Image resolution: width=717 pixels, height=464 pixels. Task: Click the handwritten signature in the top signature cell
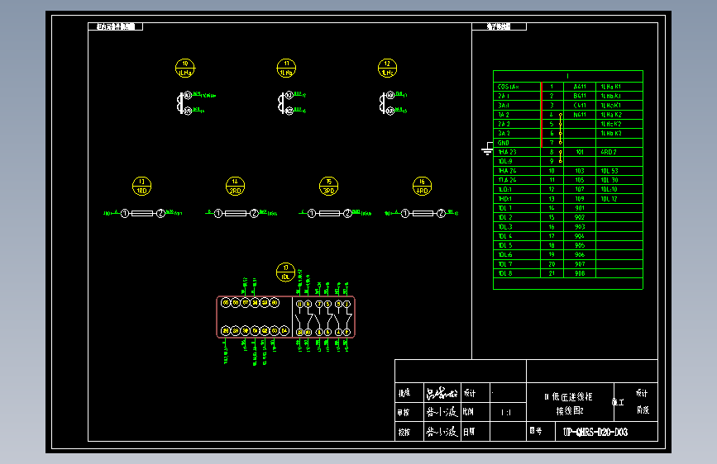pyautogui.click(x=442, y=393)
